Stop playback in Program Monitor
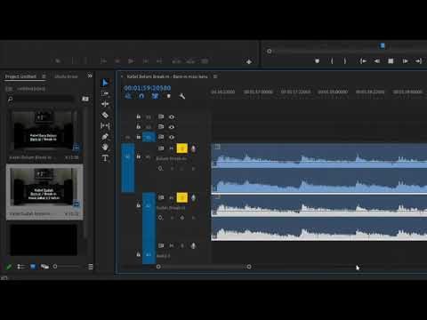 [x=391, y=61]
